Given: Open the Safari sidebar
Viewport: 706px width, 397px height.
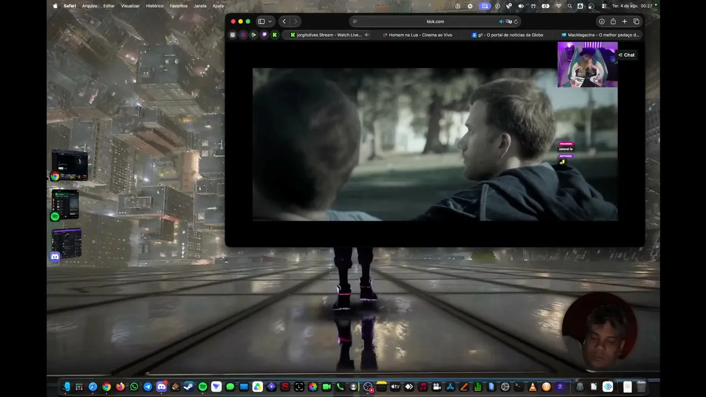Looking at the screenshot, I should pos(261,22).
